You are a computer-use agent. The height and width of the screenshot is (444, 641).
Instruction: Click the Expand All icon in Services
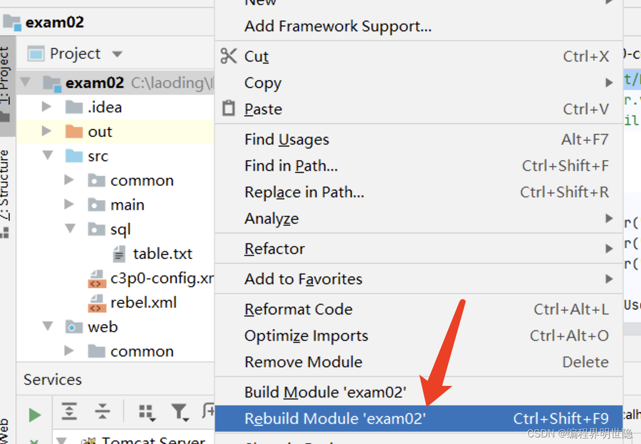tap(70, 412)
